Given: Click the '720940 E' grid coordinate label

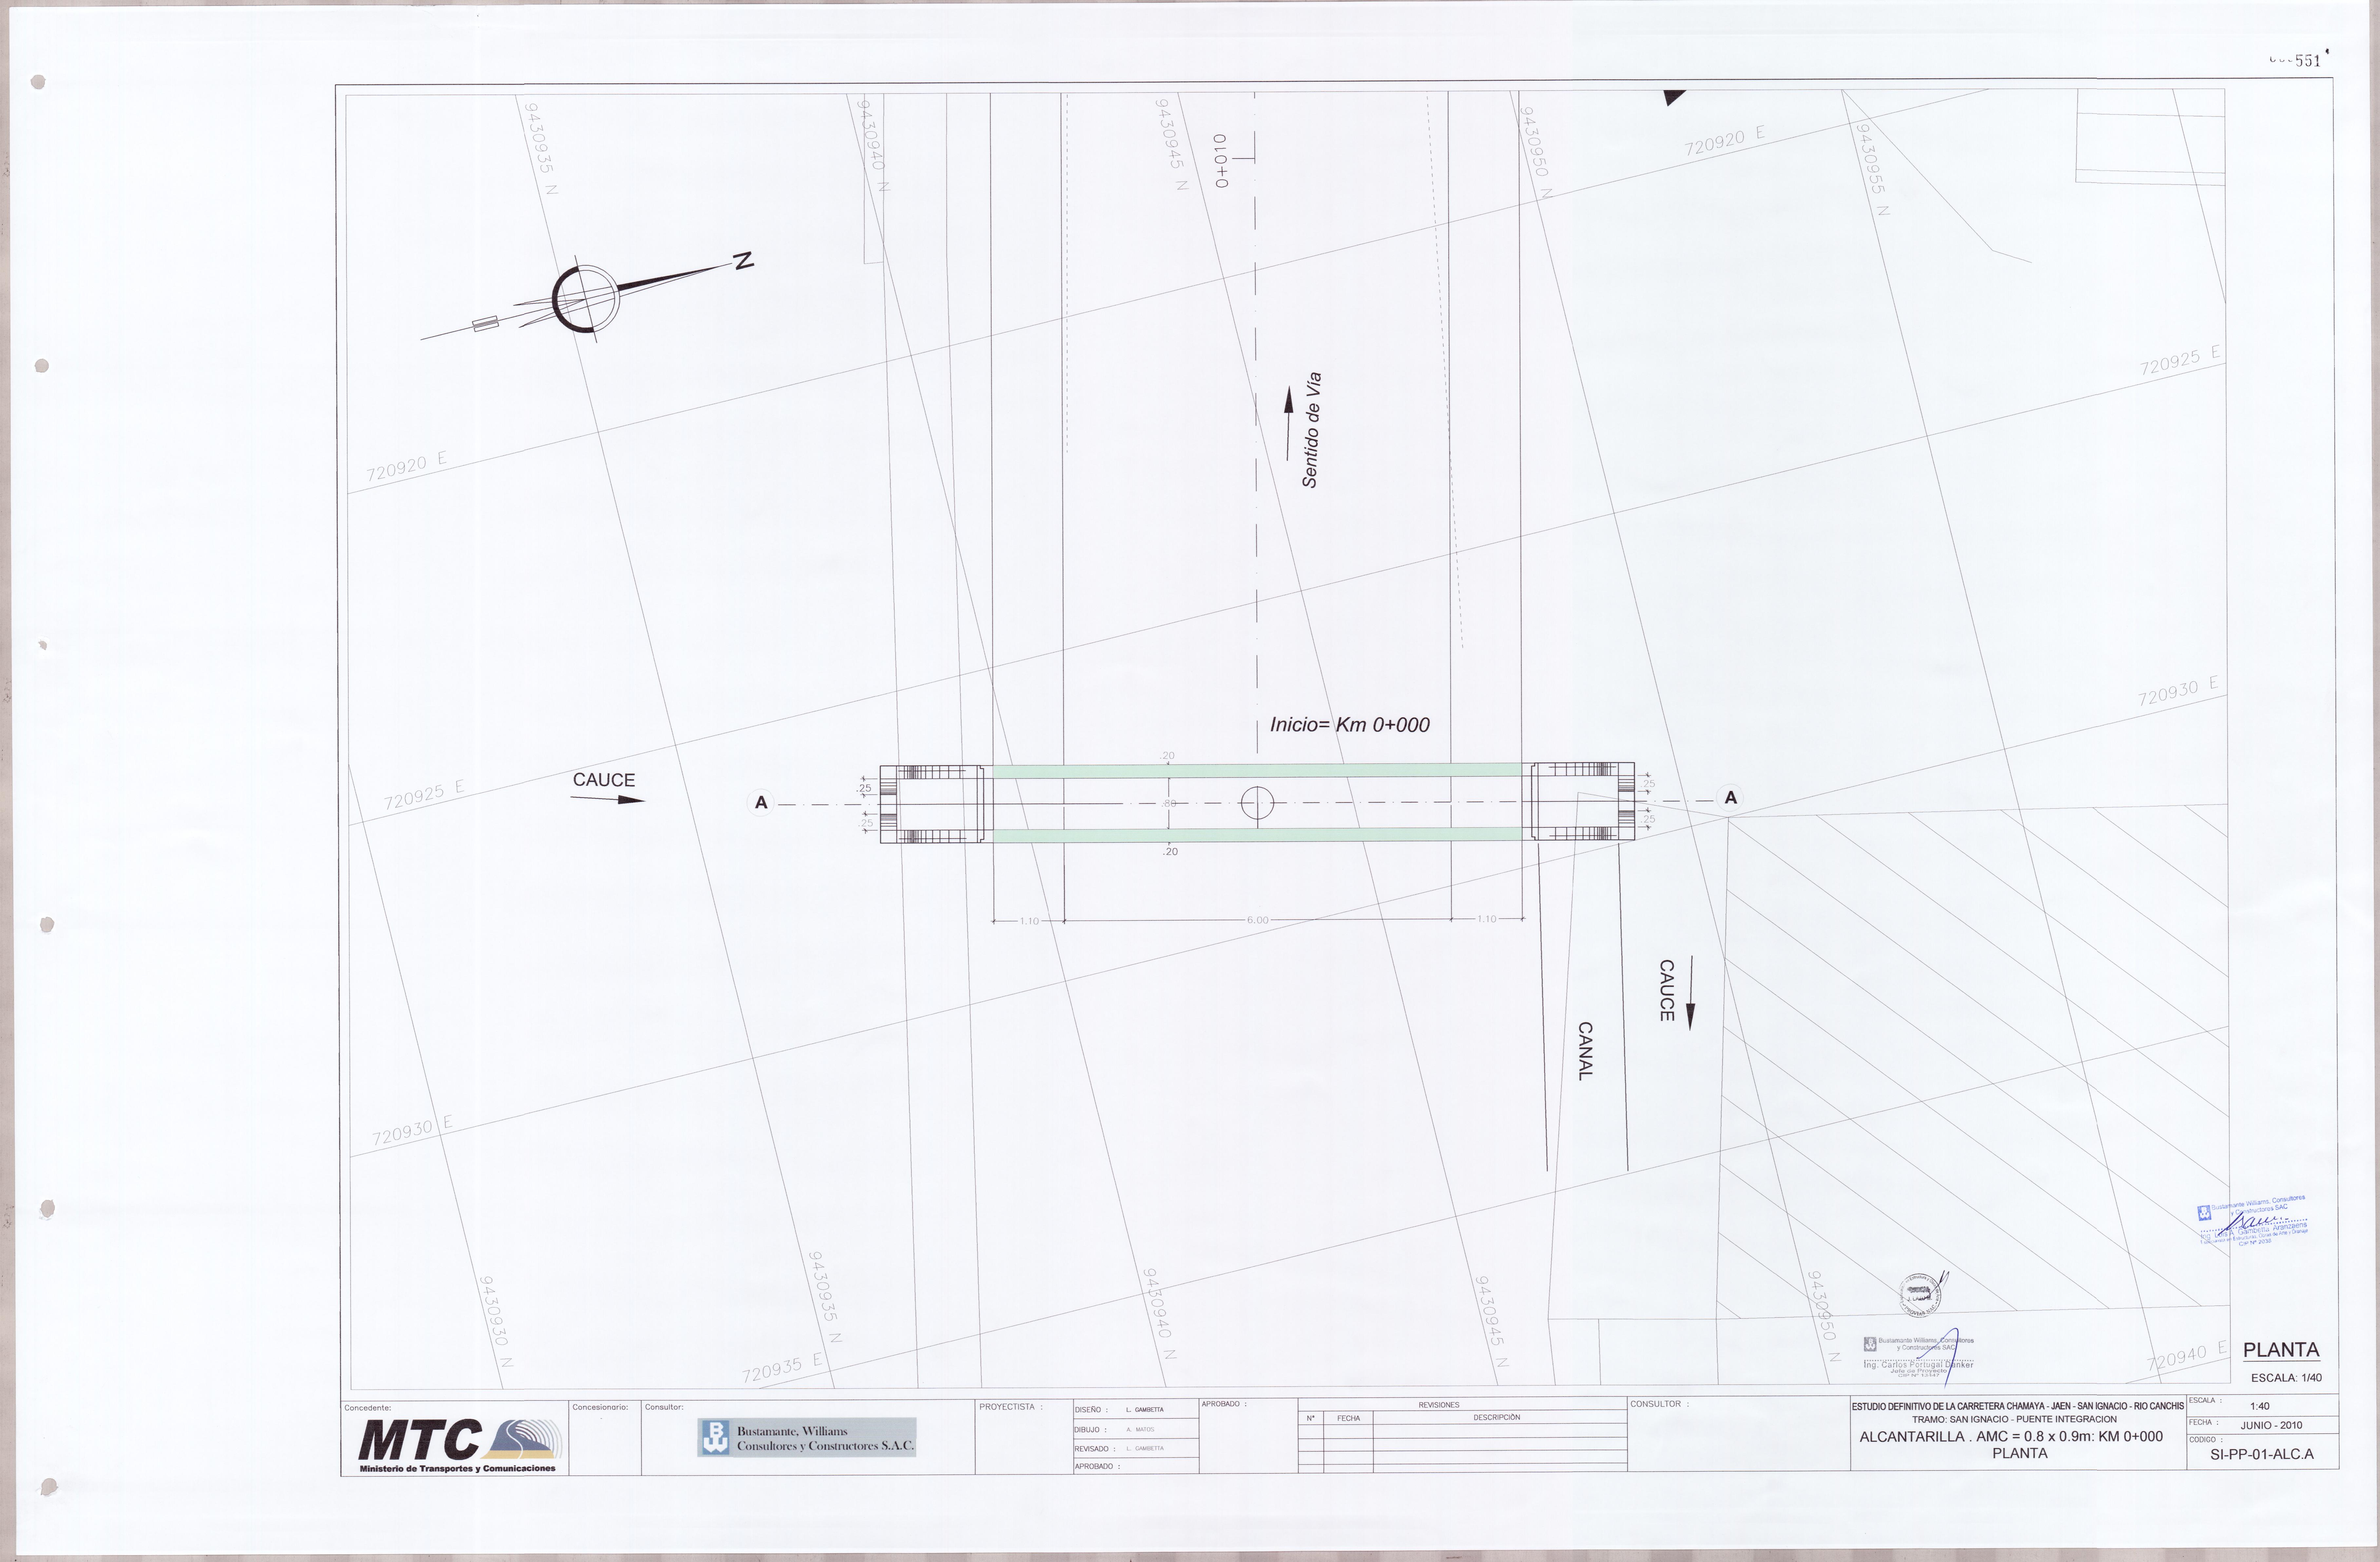Looking at the screenshot, I should (x=2187, y=1356).
